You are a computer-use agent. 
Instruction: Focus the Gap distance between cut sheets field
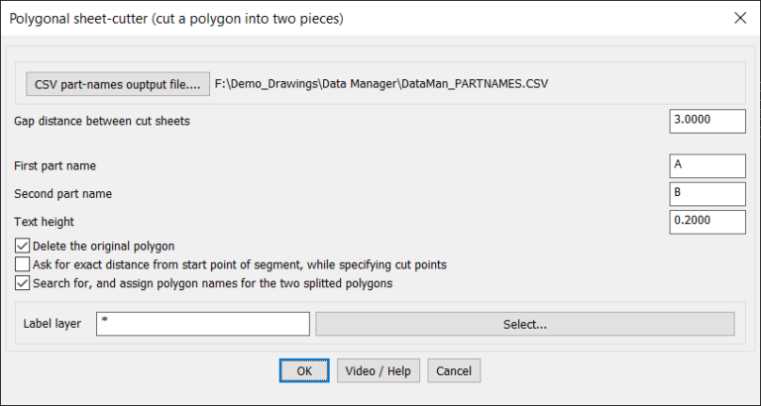(707, 121)
